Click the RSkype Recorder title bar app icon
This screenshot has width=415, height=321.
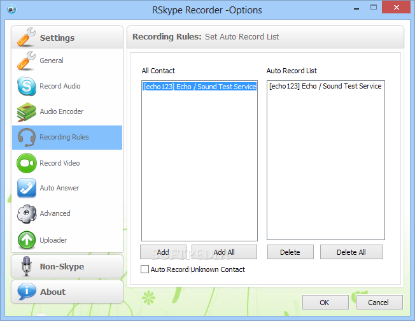[11, 10]
